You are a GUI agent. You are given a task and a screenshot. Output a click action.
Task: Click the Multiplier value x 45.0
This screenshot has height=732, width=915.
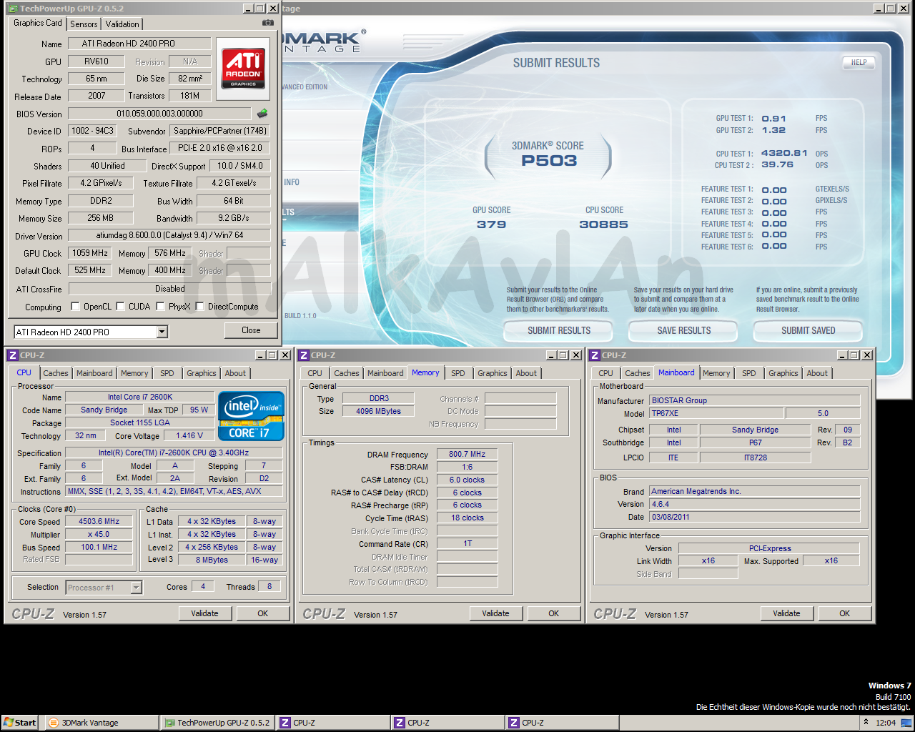[99, 534]
